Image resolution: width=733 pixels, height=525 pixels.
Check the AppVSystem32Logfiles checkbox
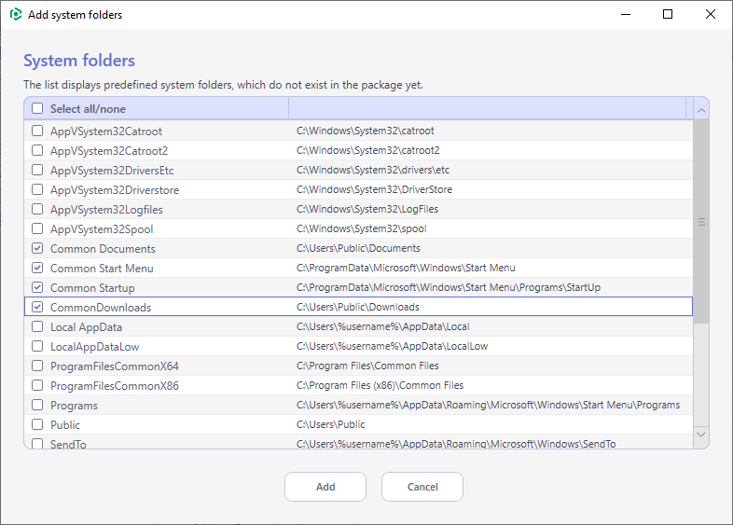click(x=37, y=209)
